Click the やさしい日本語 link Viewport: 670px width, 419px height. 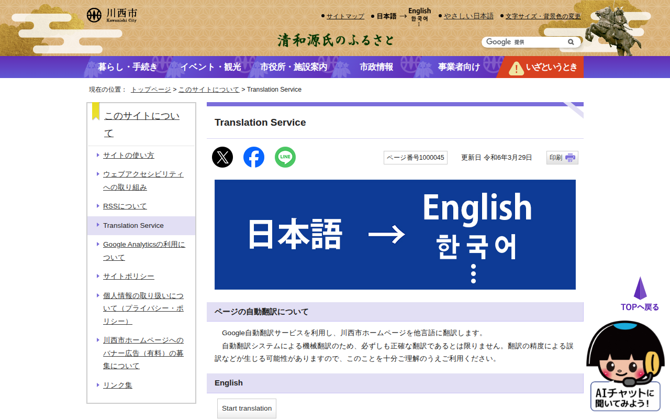[x=468, y=16]
